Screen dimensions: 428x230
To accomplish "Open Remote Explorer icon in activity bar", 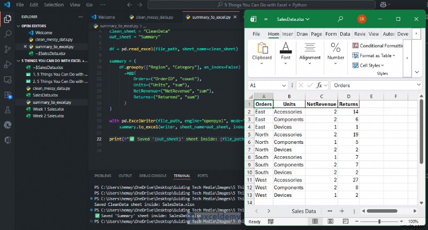I will (7, 80).
